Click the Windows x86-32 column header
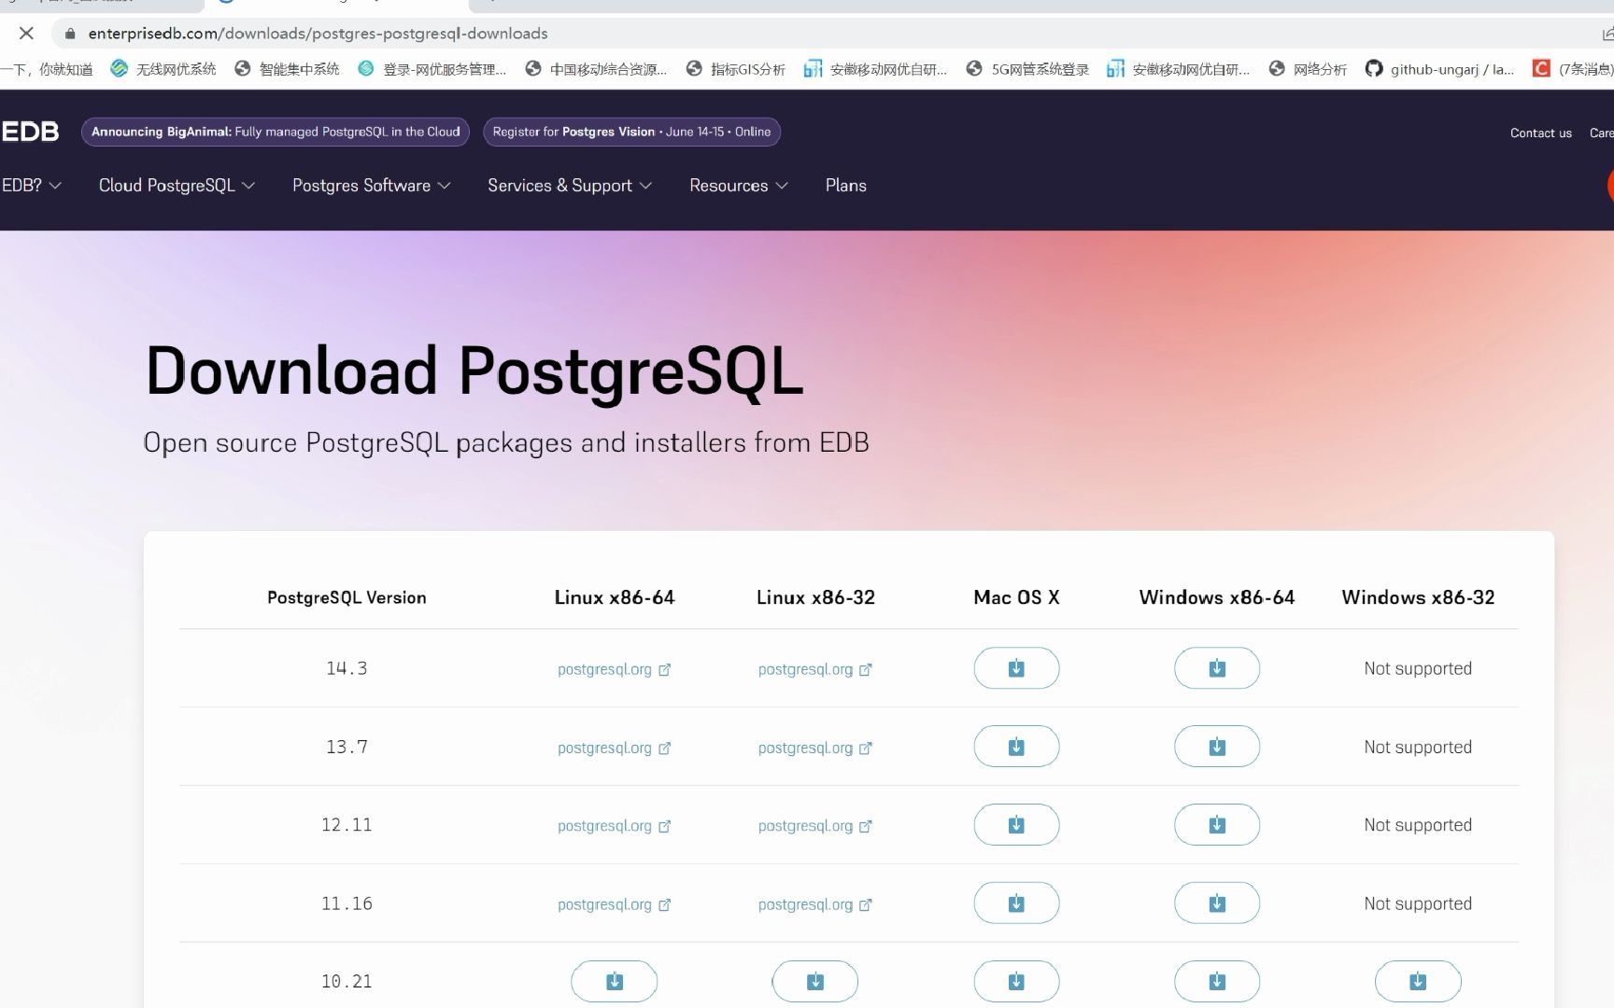The height and width of the screenshot is (1008, 1614). [x=1418, y=597]
